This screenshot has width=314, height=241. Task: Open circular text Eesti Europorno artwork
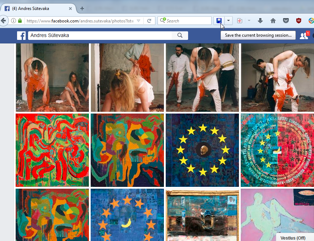277,150
